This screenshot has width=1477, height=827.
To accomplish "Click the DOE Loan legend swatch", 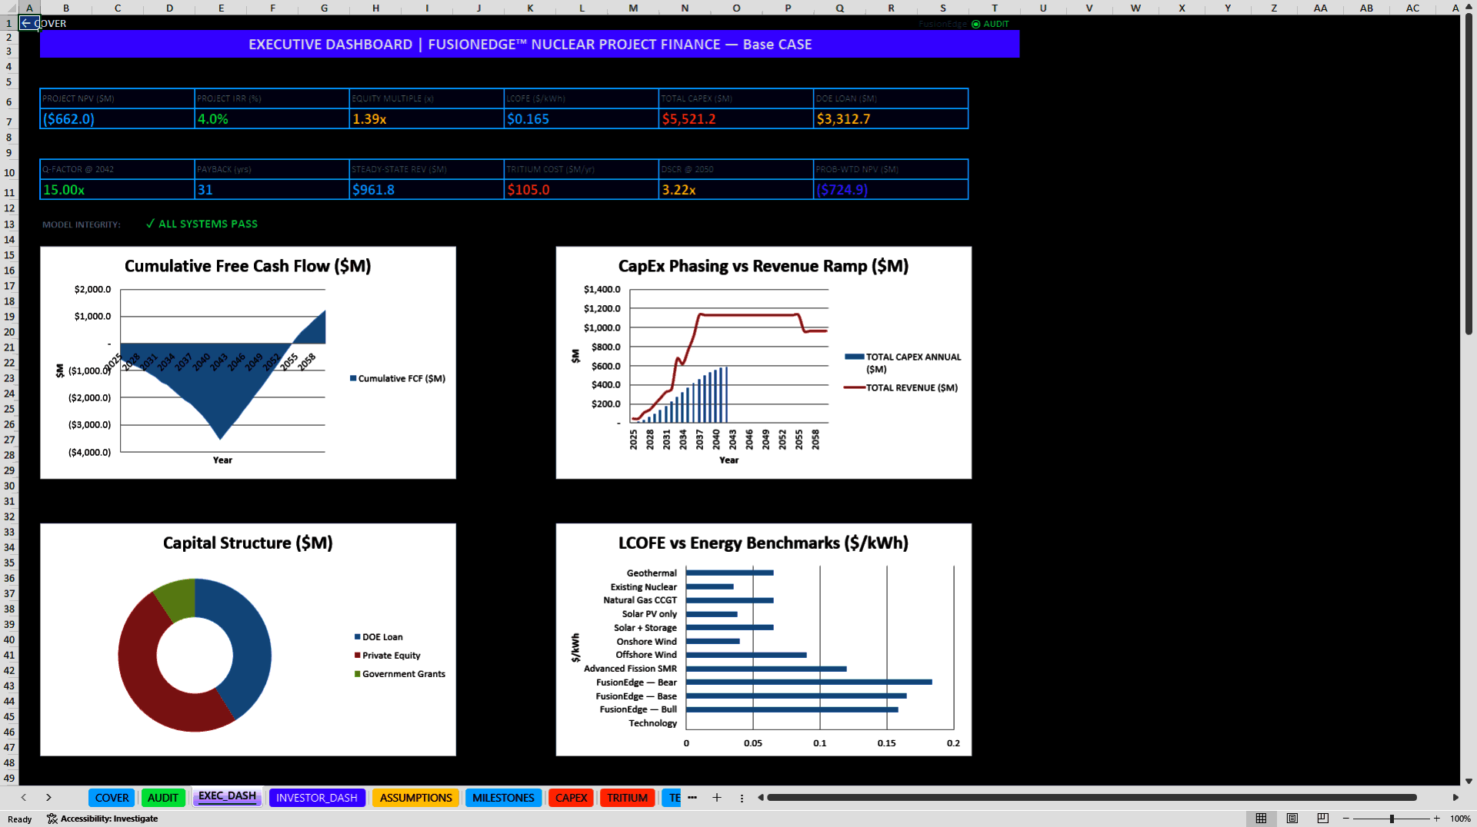I will click(x=358, y=637).
